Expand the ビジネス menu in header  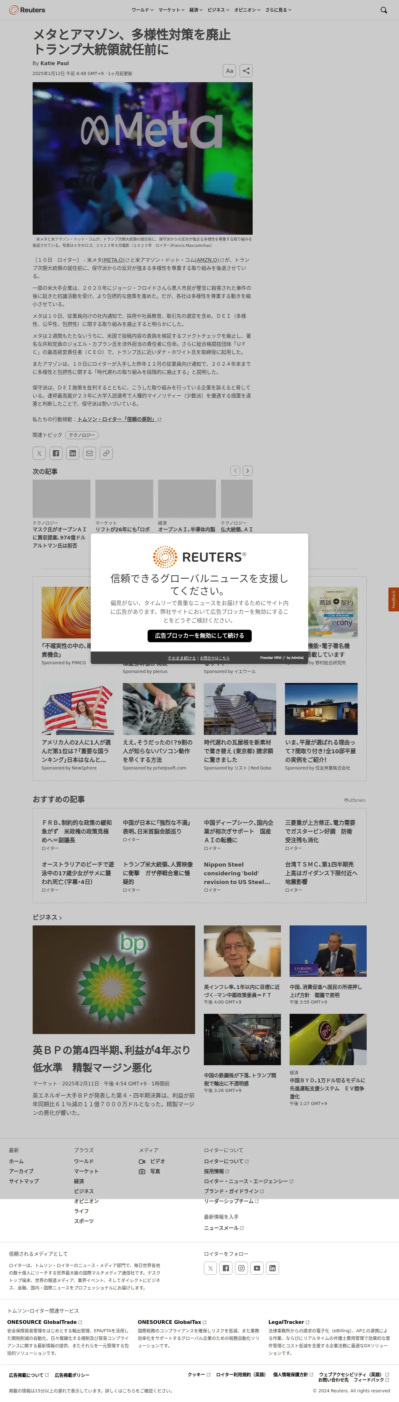coord(218,10)
